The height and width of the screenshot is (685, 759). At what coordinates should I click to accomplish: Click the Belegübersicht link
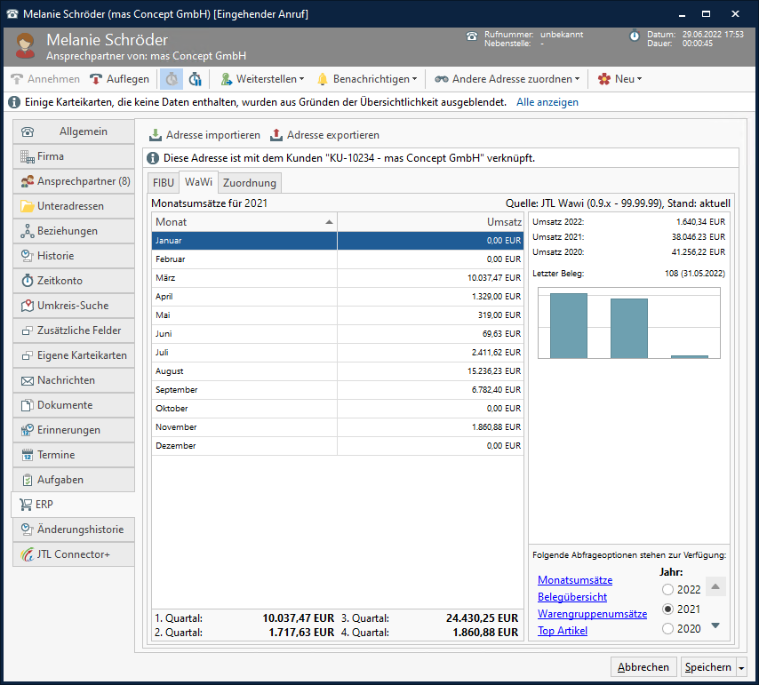coord(572,597)
